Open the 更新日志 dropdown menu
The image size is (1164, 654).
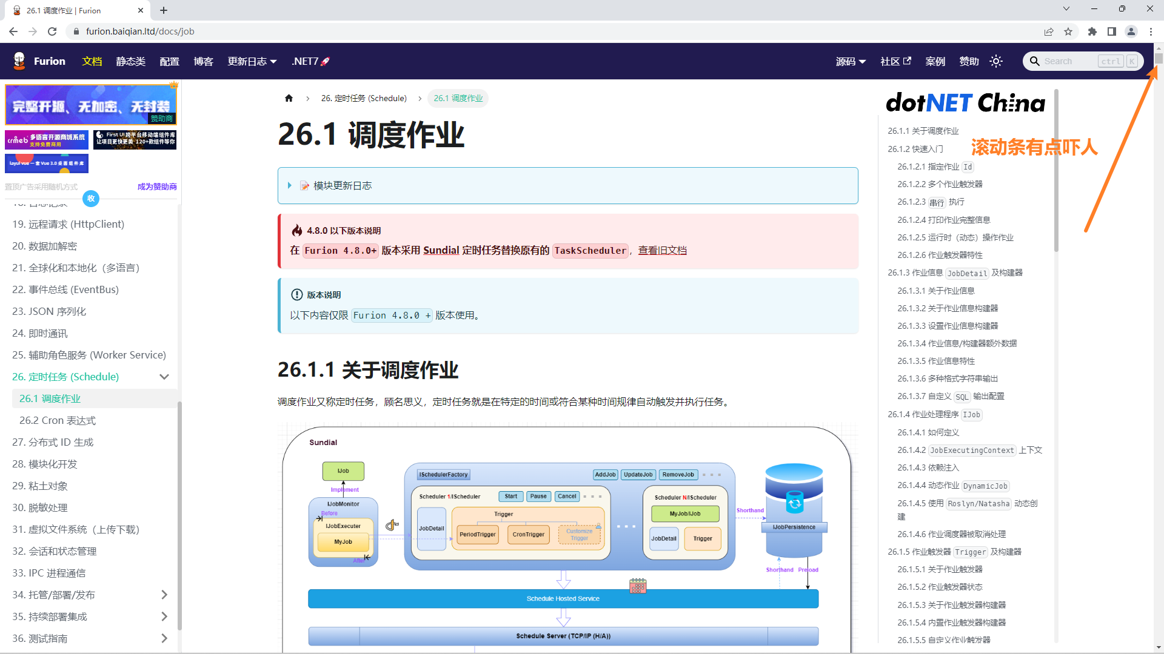[x=252, y=61]
